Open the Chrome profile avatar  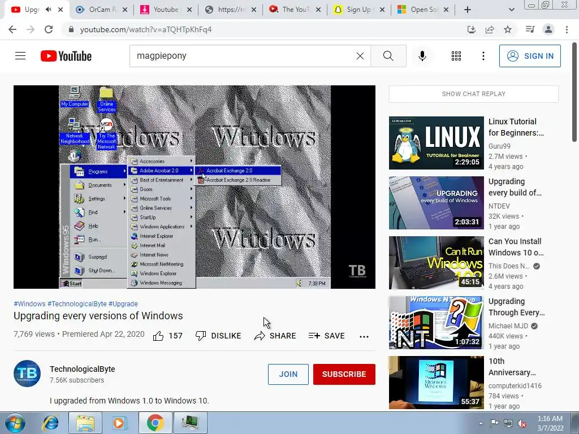tap(548, 29)
